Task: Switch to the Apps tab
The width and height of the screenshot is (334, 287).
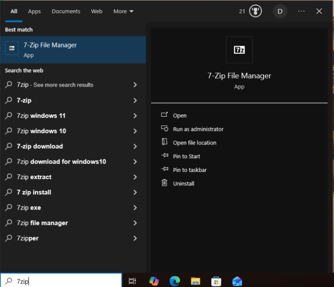Action: [x=34, y=11]
